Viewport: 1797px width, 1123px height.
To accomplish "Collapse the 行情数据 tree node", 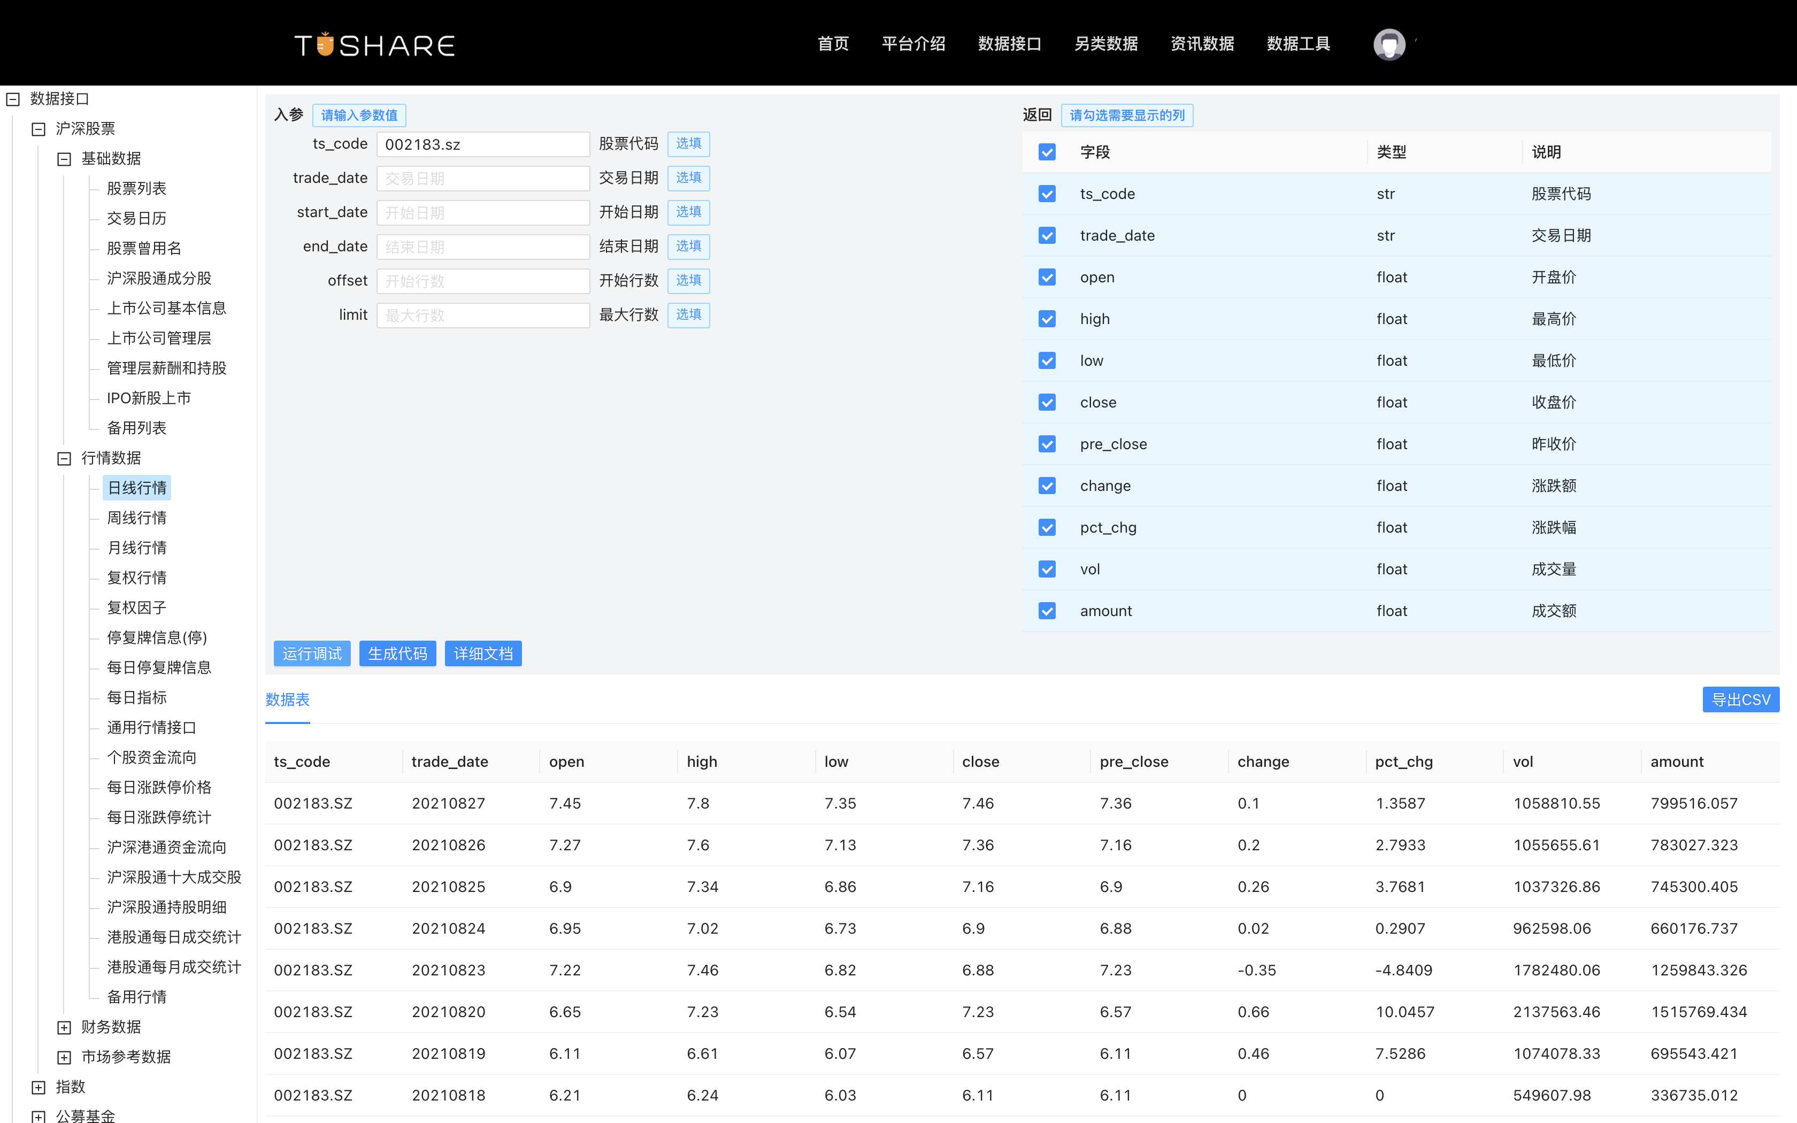I will (64, 458).
